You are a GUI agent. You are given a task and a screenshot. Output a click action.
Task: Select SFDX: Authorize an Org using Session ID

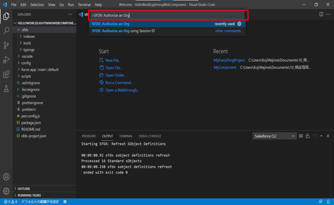click(x=167, y=31)
